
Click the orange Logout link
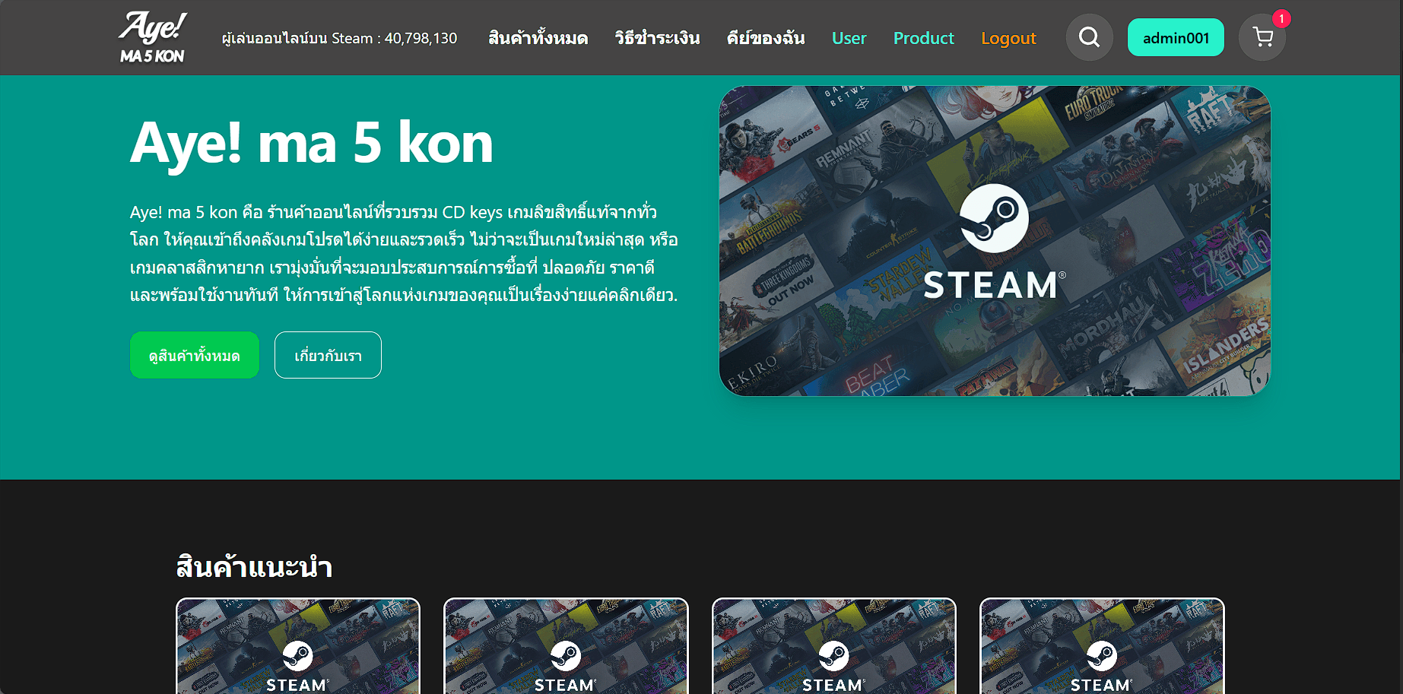1008,38
